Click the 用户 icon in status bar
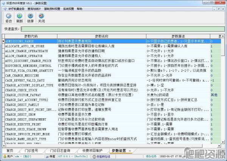The image size is (227, 161). point(4,156)
